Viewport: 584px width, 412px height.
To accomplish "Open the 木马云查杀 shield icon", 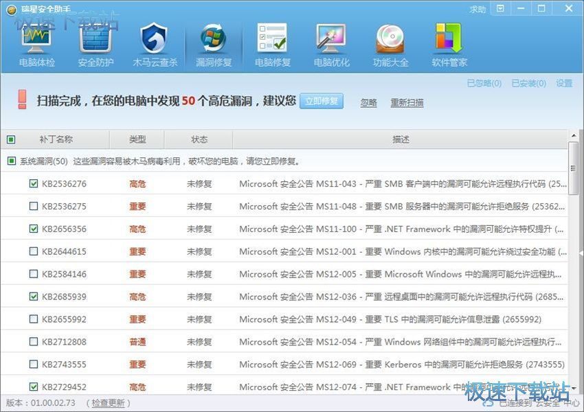I will point(155,45).
